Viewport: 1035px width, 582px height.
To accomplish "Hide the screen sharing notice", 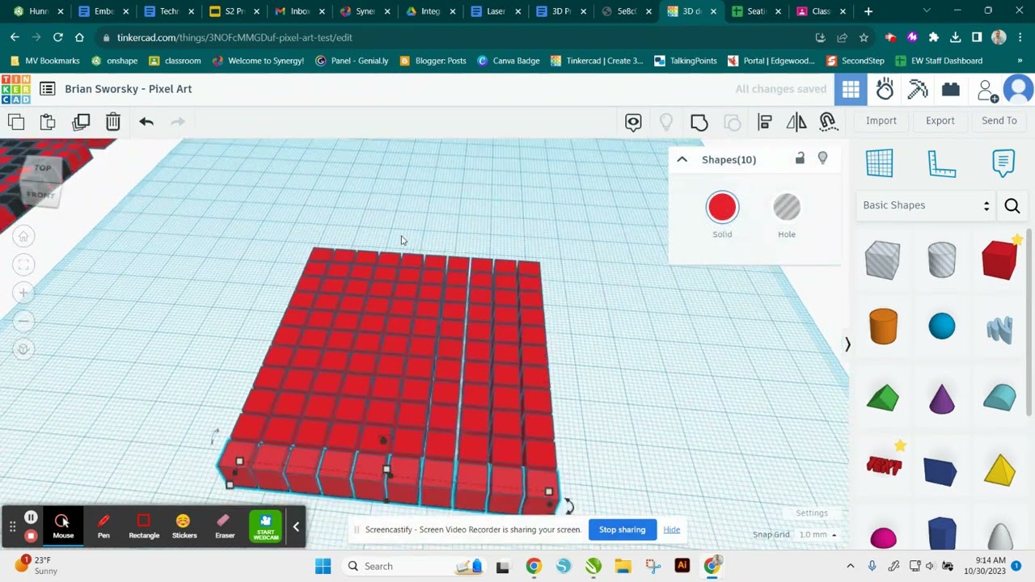I will (672, 529).
